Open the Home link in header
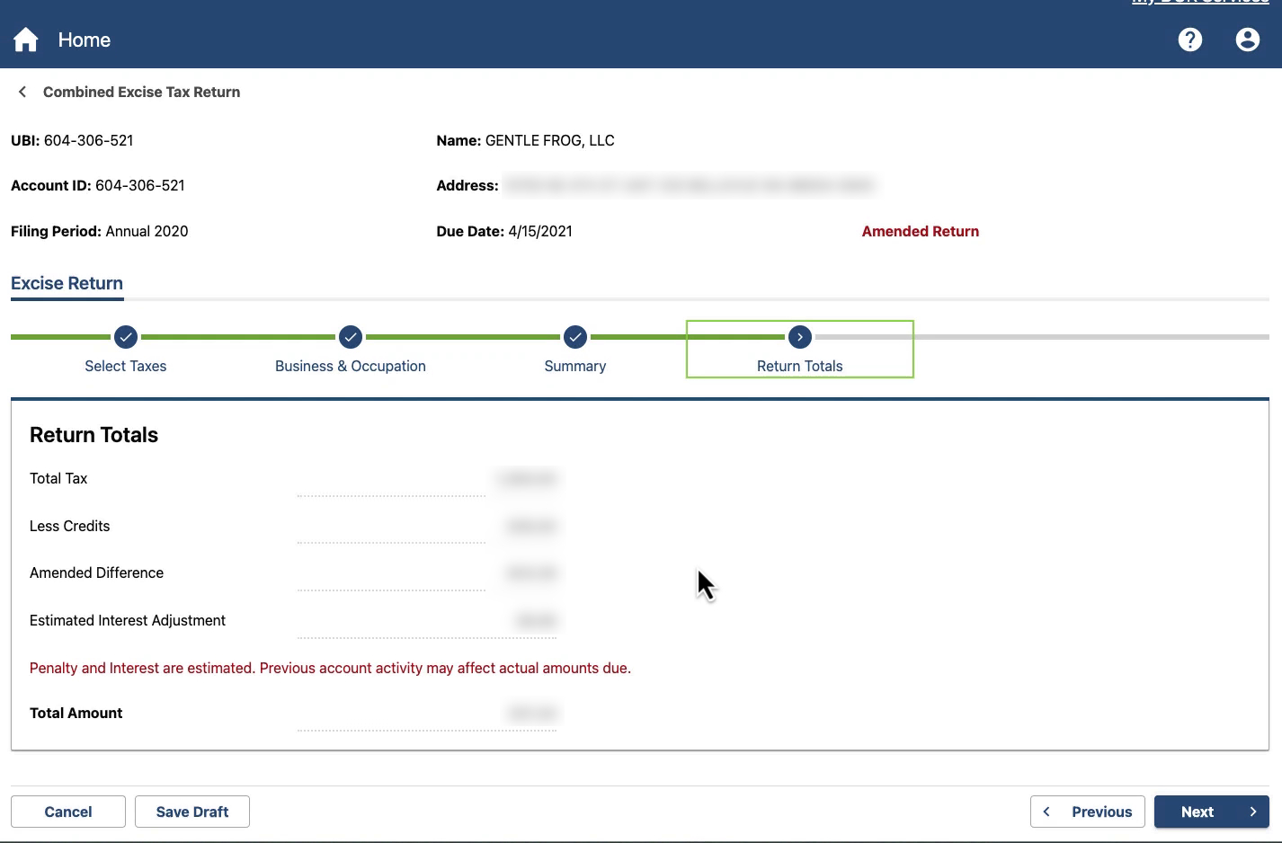The width and height of the screenshot is (1282, 843). pyautogui.click(x=85, y=40)
